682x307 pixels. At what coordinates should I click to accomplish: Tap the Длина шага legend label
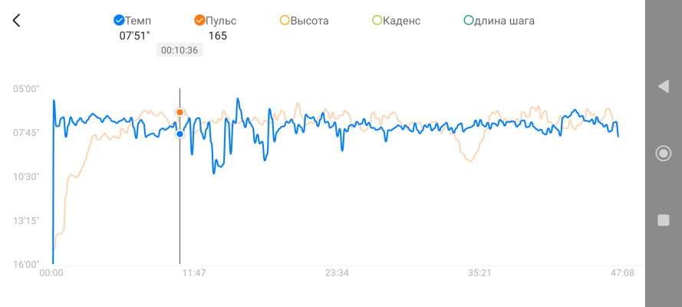tap(504, 21)
